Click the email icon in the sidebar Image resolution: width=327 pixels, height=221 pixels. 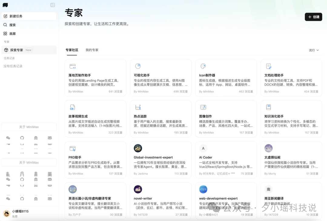point(50,138)
